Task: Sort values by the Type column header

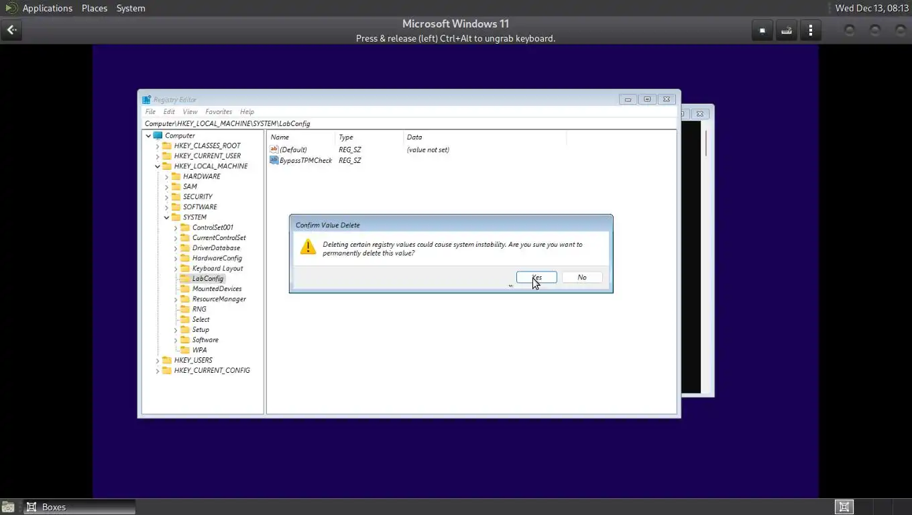Action: point(369,137)
